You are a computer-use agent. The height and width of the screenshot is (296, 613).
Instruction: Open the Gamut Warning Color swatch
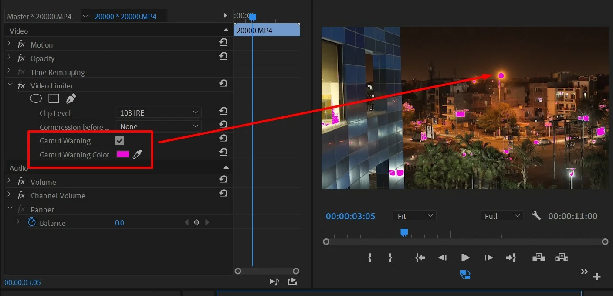click(123, 154)
